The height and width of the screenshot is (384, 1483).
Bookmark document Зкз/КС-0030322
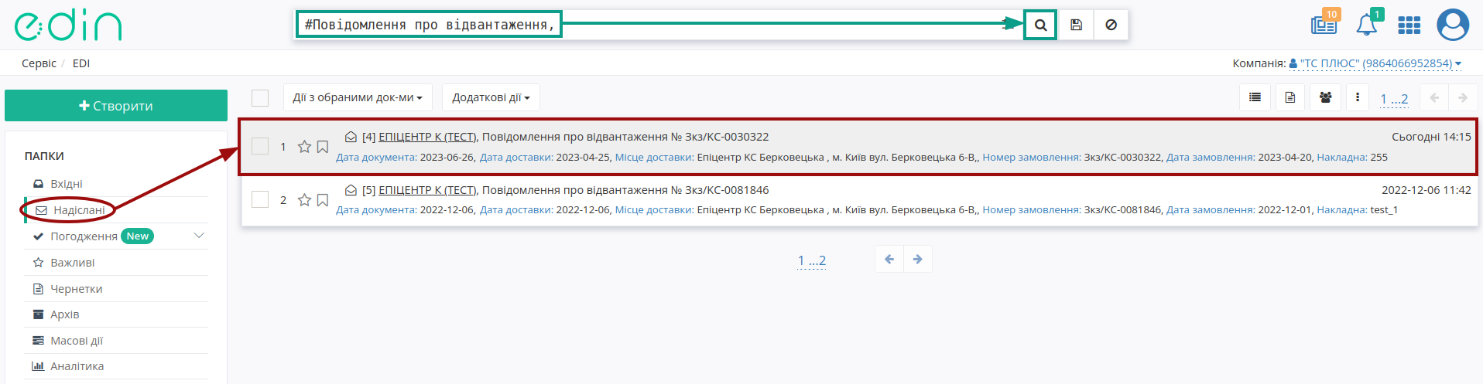pos(323,147)
